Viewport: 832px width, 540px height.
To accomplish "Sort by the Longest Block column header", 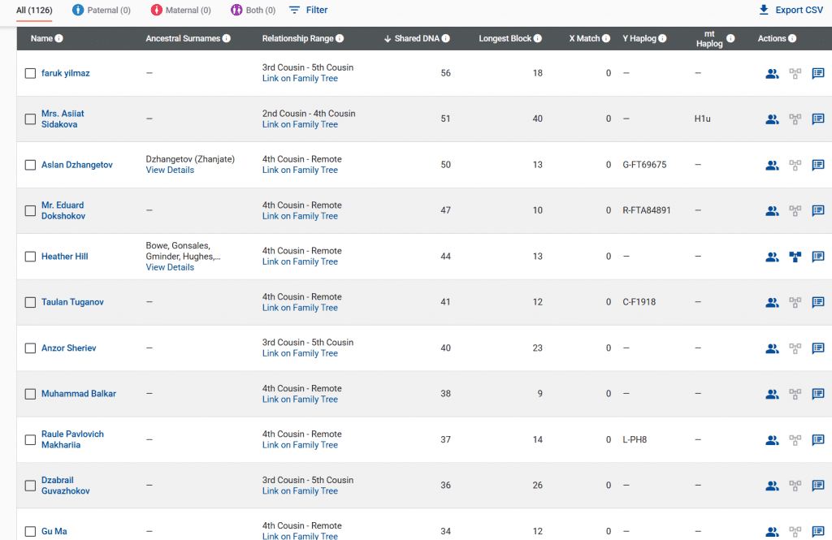I will click(x=505, y=39).
